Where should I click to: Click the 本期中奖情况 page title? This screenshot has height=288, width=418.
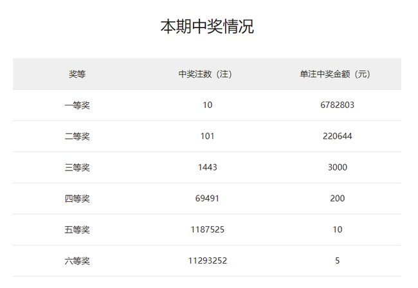(x=207, y=27)
